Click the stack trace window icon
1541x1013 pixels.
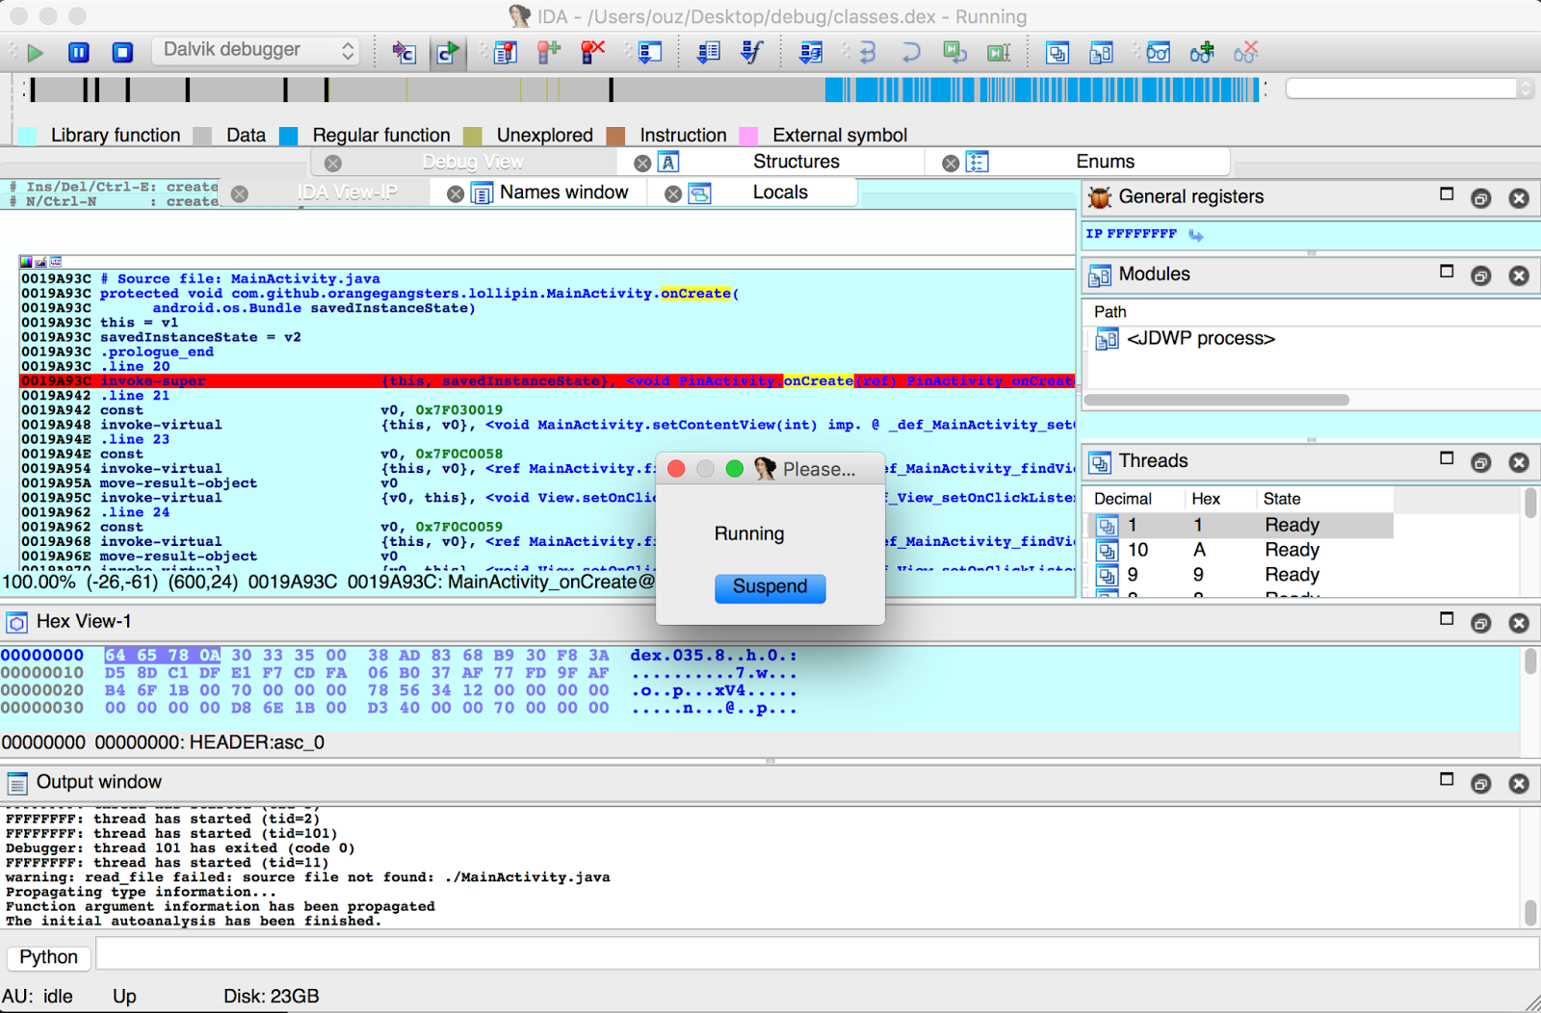click(649, 52)
